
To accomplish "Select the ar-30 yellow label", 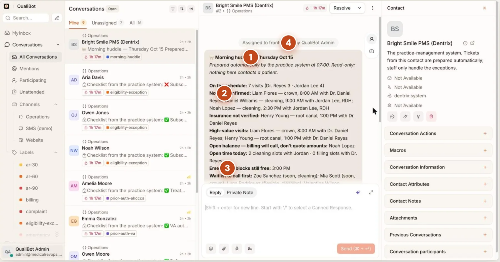I will (x=32, y=165).
